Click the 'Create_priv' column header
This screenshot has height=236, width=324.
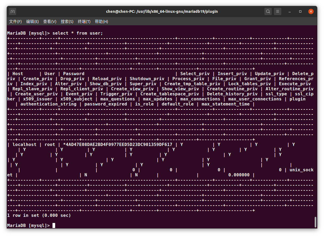click(38, 79)
